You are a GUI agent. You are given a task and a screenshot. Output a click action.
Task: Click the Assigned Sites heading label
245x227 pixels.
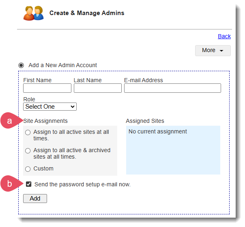click(x=145, y=121)
